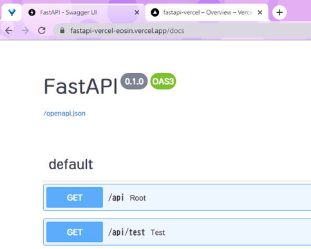Click the OAS3 green badge
Screen dimensions: 311x249
(163, 81)
